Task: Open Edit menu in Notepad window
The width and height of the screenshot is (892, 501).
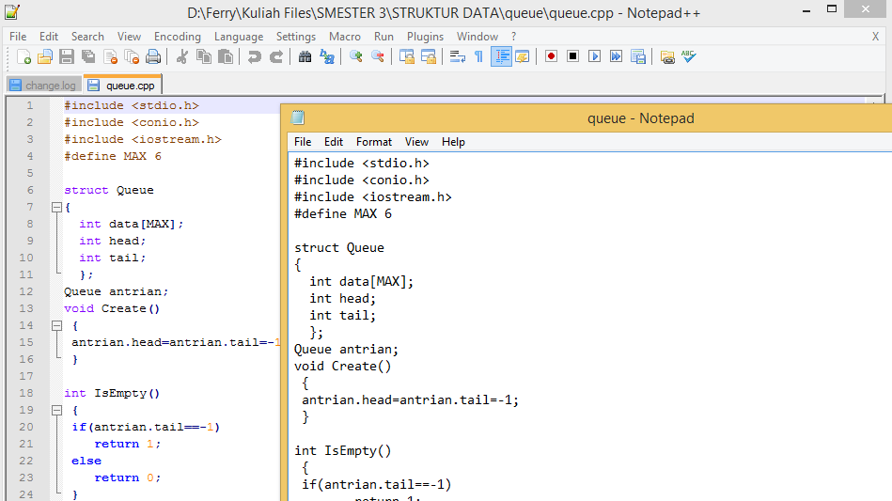Action: click(334, 142)
